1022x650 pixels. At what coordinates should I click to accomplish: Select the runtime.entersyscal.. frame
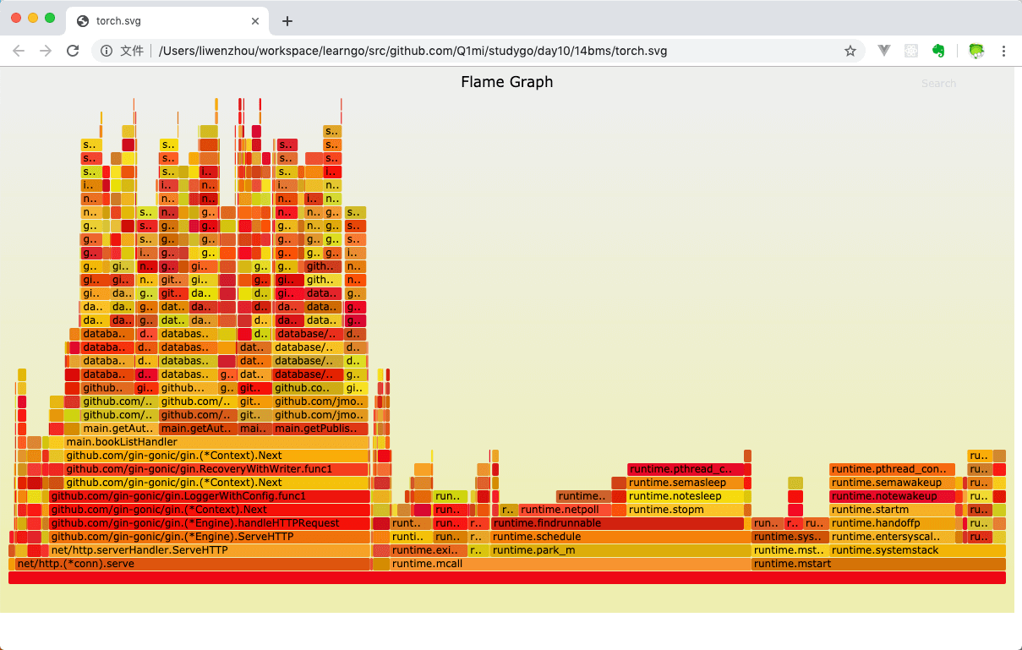[892, 537]
